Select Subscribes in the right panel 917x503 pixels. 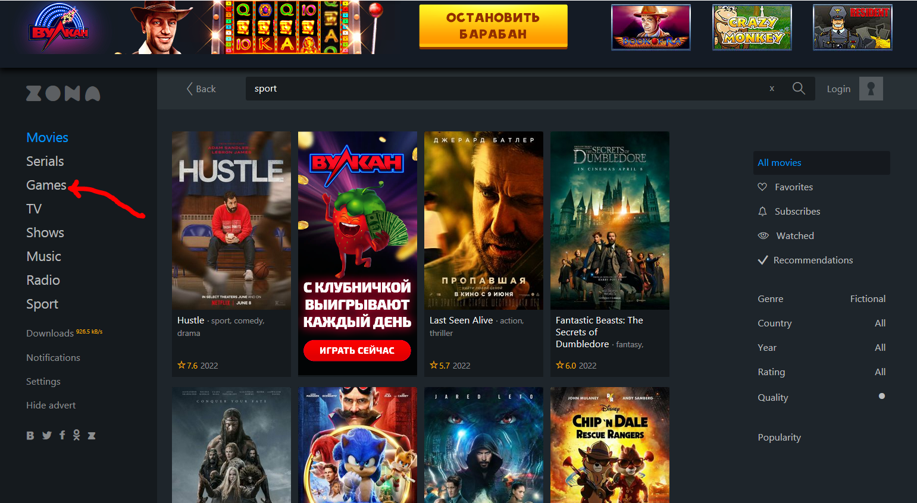tap(797, 211)
